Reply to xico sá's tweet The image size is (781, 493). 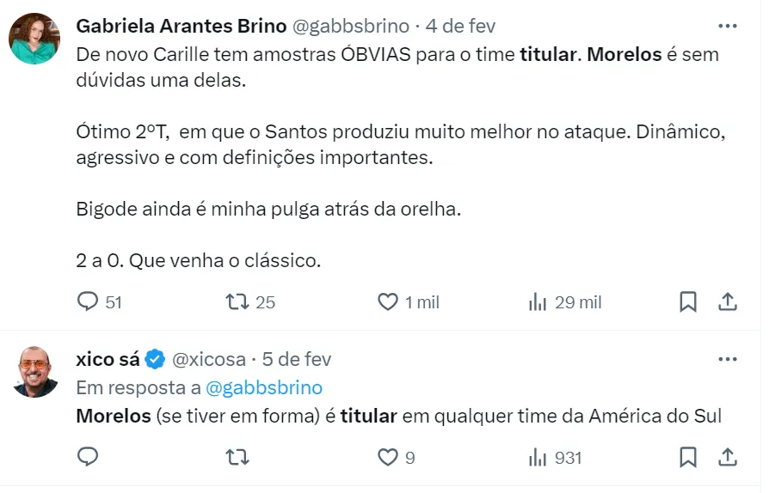(89, 458)
